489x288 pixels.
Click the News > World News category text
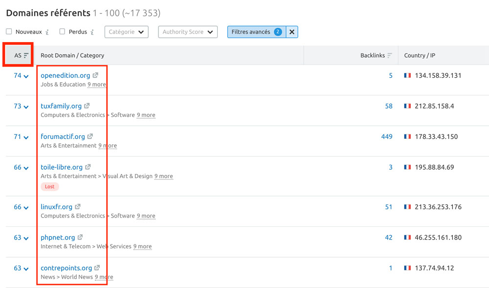67,277
